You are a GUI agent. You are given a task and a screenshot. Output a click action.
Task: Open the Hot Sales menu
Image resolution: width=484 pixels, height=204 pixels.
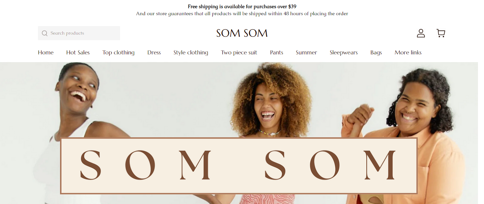tap(78, 53)
